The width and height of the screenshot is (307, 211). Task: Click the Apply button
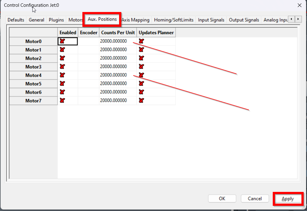coord(288,199)
